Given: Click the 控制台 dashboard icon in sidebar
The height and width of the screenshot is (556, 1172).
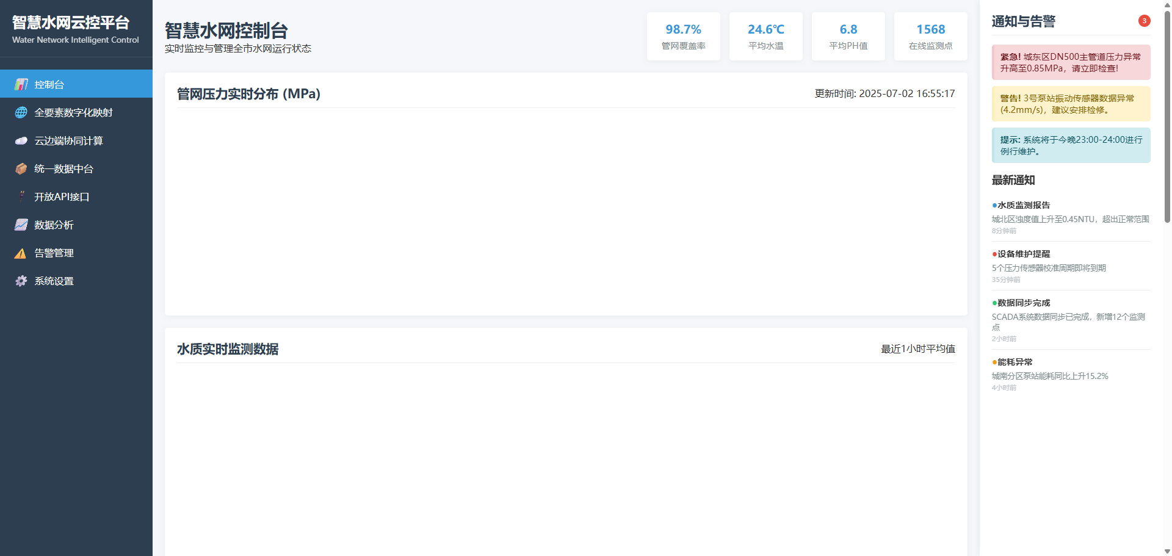Looking at the screenshot, I should pos(21,84).
